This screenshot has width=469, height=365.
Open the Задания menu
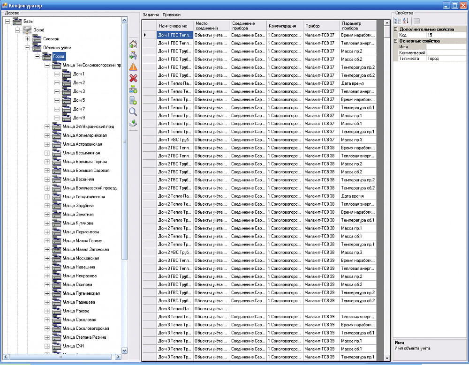coord(151,15)
